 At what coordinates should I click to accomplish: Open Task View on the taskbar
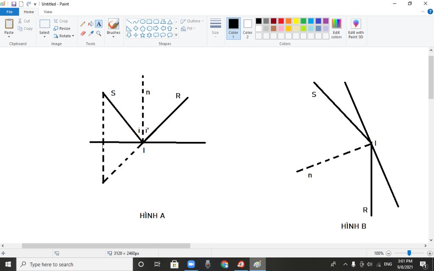(x=157, y=264)
